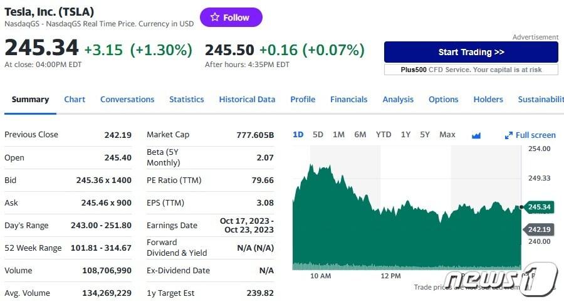
Task: Open the Conversations tab
Action: (x=127, y=99)
